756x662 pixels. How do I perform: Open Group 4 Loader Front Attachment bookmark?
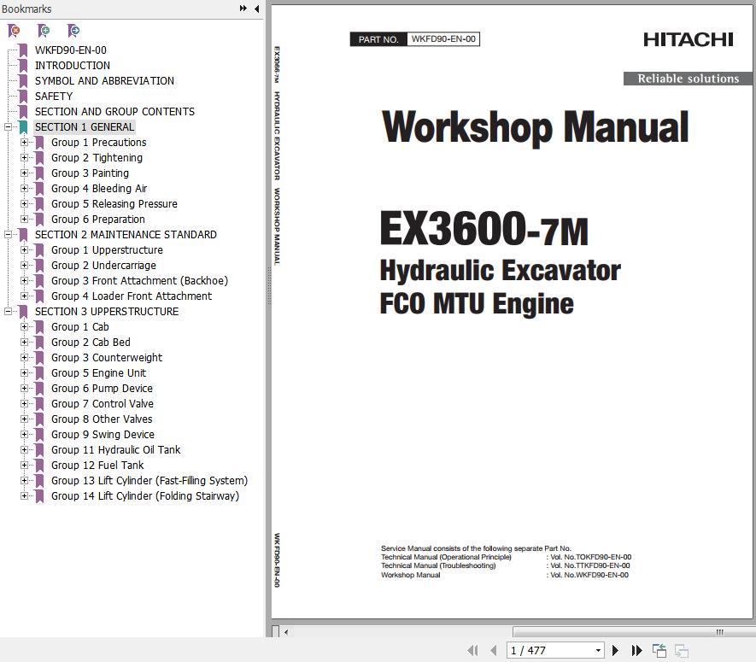click(132, 296)
